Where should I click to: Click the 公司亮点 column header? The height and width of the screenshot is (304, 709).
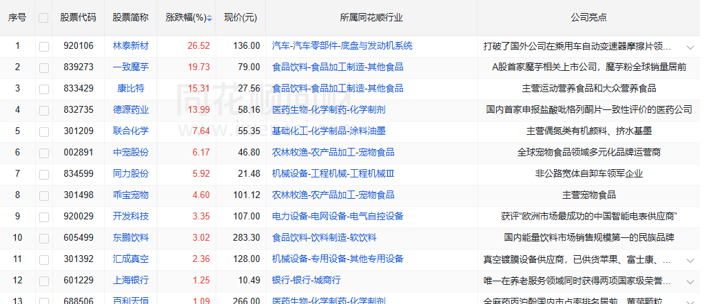(x=588, y=18)
